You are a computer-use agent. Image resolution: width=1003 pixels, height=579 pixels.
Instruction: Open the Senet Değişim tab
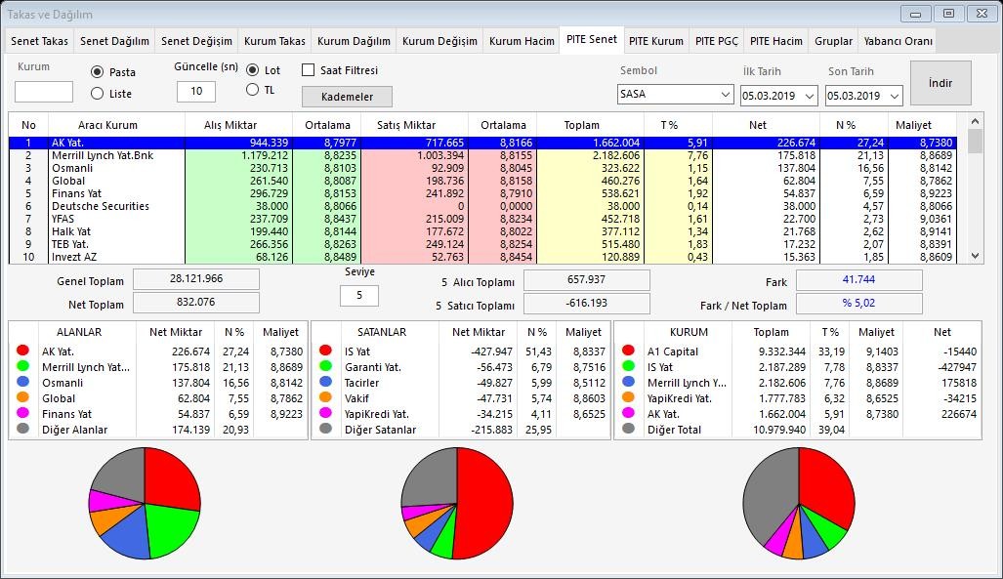point(196,41)
